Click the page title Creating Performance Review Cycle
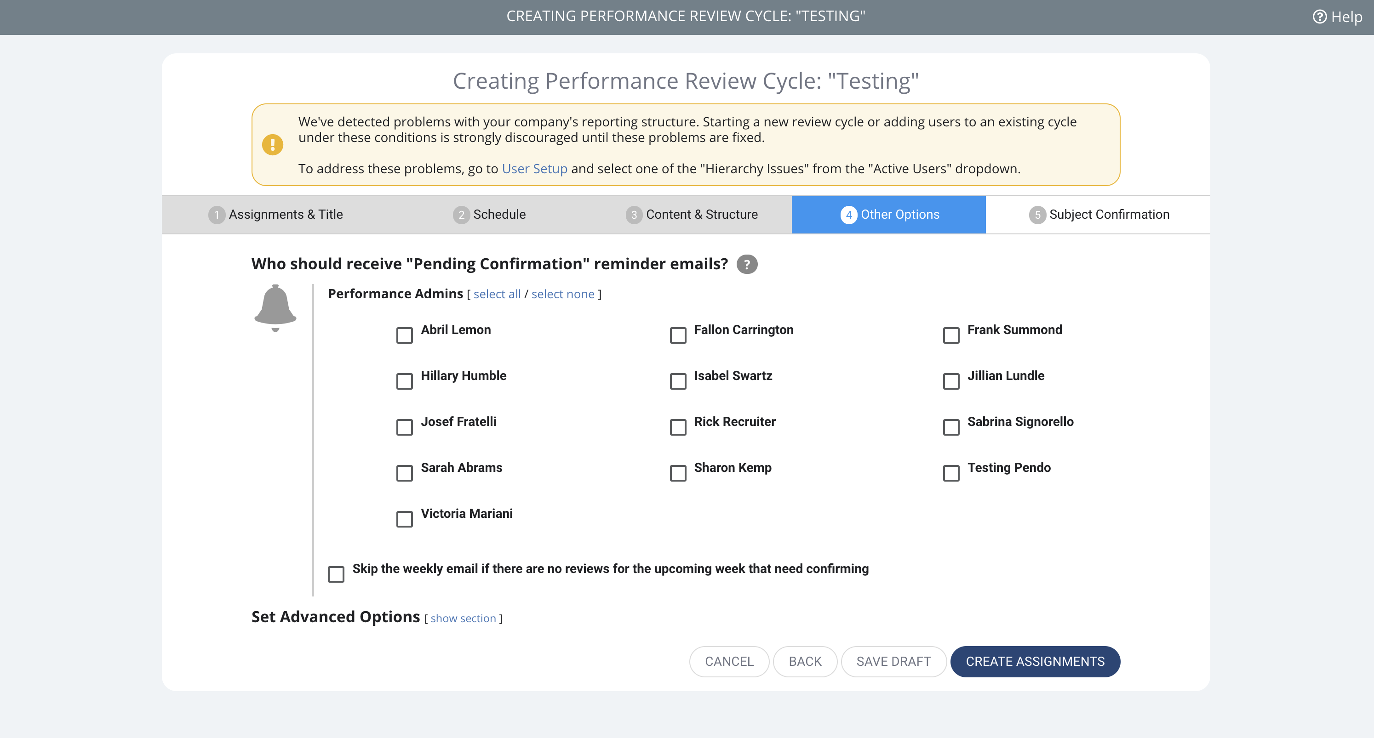The width and height of the screenshot is (1374, 738). pyautogui.click(x=686, y=81)
